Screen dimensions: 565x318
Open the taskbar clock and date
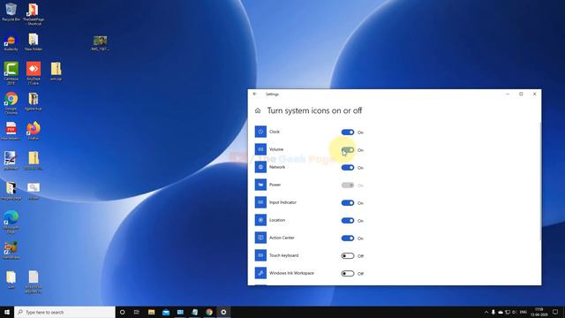point(539,312)
